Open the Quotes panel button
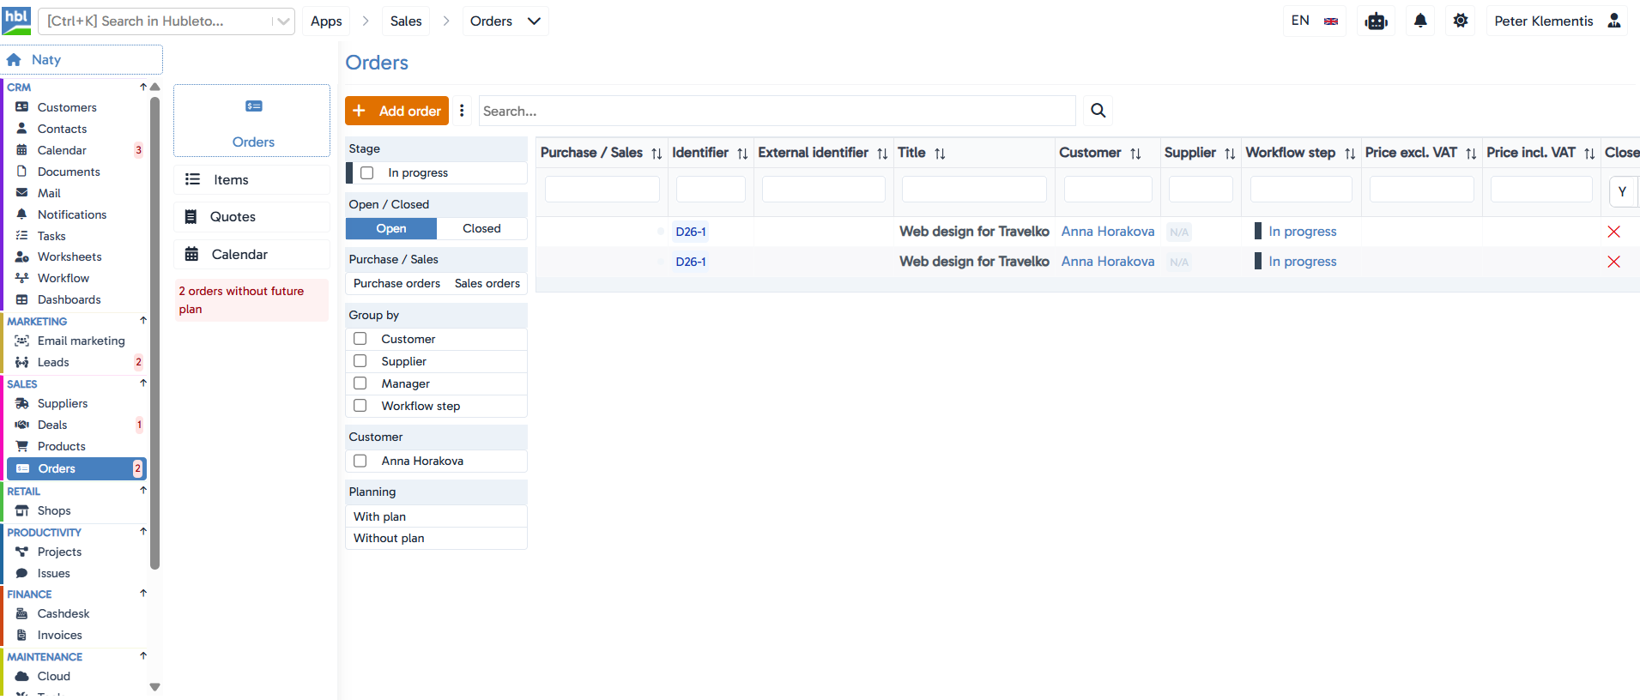 251,217
